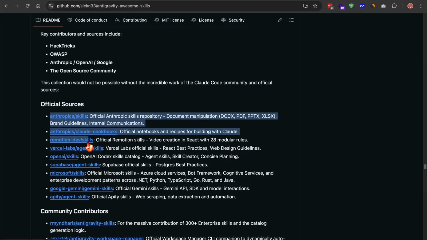Image resolution: width=427 pixels, height=240 pixels.
Task: Click the Community Contributors heading
Action: point(74,211)
